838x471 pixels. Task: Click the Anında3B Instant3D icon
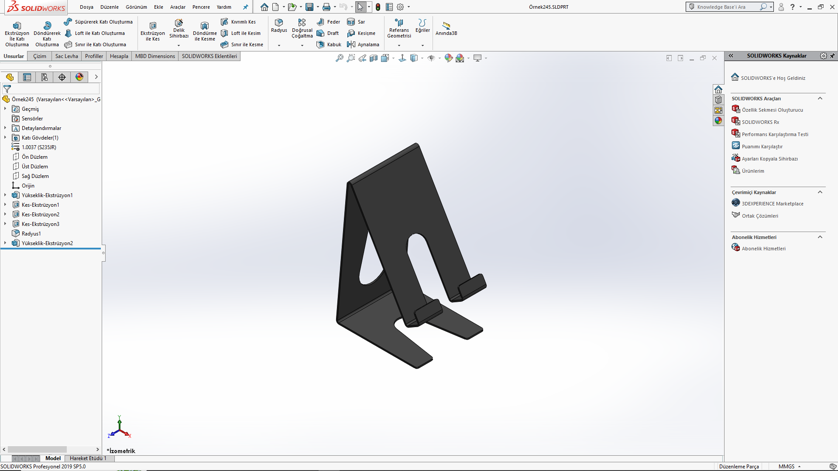point(446,26)
